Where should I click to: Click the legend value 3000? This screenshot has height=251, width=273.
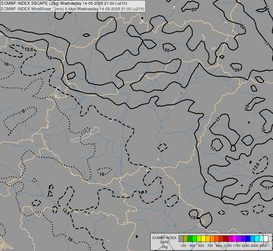[x=255, y=246]
